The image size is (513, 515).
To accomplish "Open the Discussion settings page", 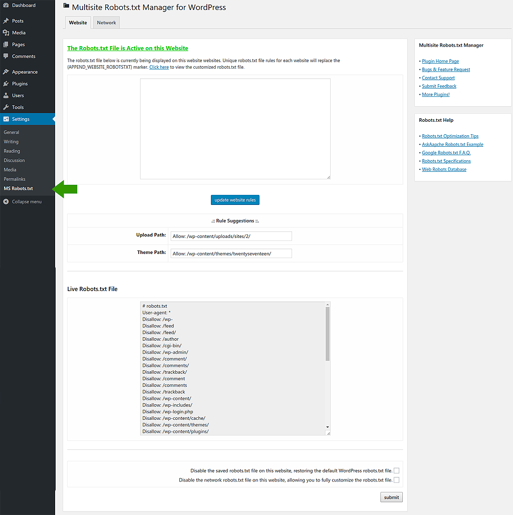I will click(x=14, y=160).
